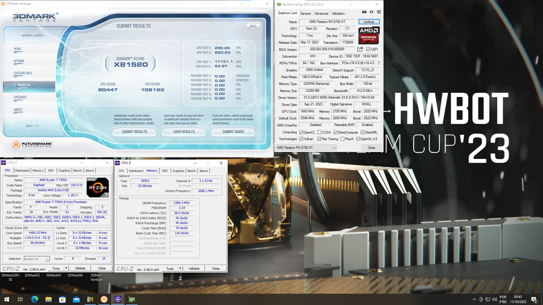Open the 3DMark06 desktop shortcut
The height and width of the screenshot is (305, 543).
tap(75, 275)
